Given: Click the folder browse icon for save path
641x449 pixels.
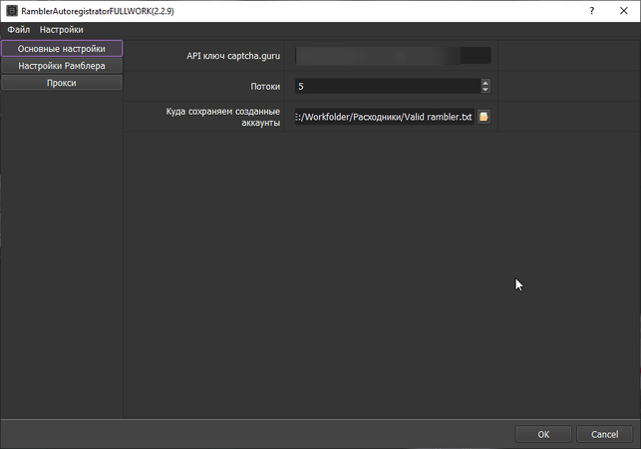Looking at the screenshot, I should 483,117.
